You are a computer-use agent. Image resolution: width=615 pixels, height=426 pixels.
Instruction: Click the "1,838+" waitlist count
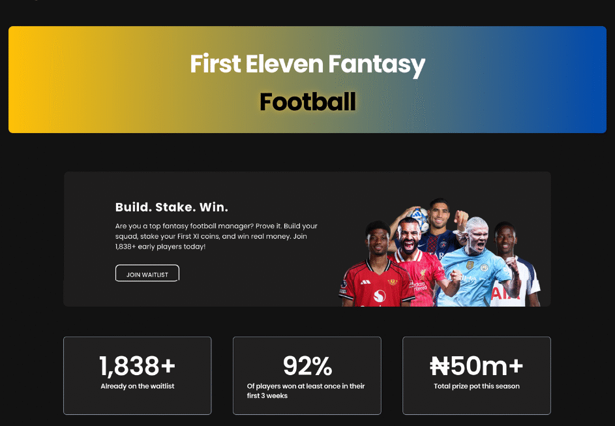pos(137,366)
